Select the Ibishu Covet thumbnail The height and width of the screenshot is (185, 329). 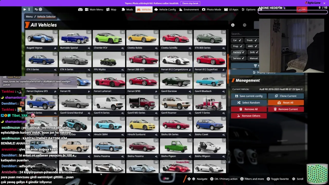click(210, 125)
